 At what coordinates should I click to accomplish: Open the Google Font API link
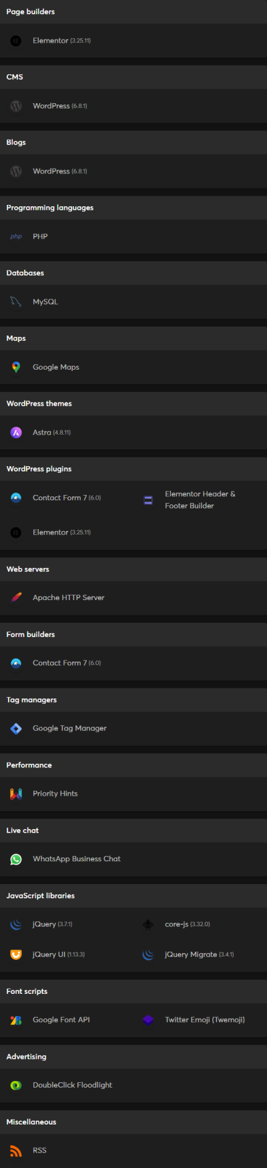pyautogui.click(x=61, y=1020)
